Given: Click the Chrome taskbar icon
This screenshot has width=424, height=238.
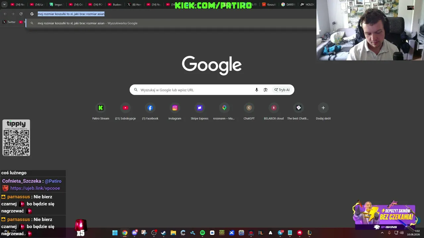Looking at the screenshot, I should [125, 233].
